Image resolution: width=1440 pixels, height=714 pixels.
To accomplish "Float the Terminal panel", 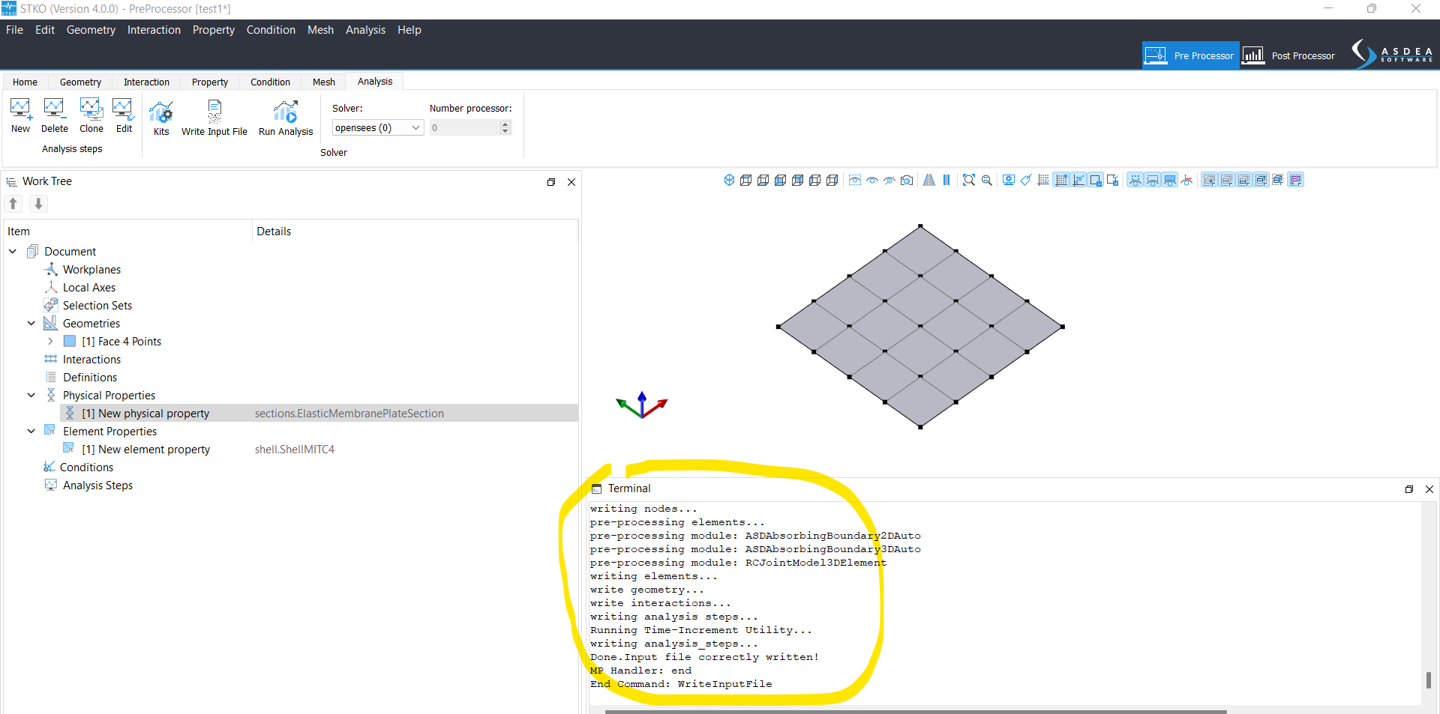I will coord(1409,489).
